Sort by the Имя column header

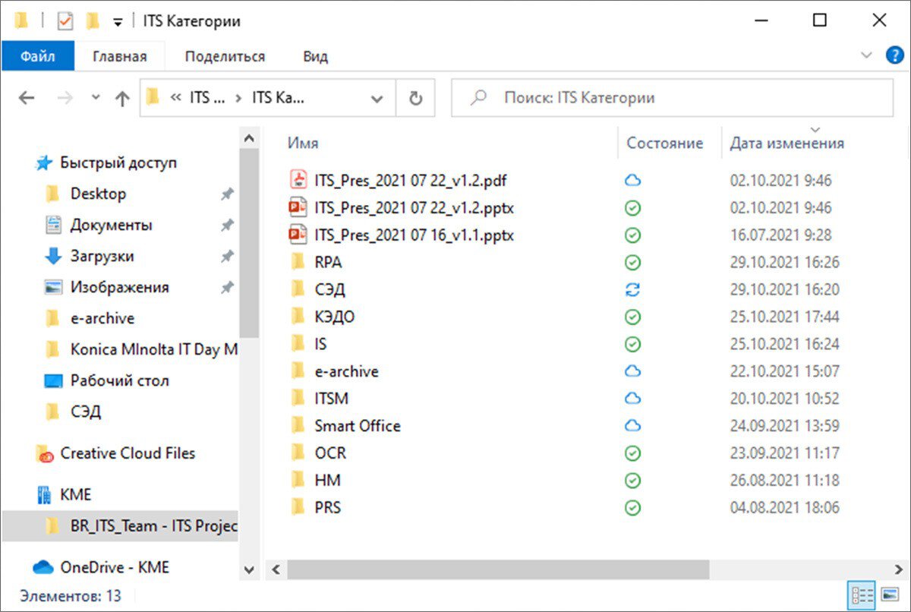click(303, 143)
